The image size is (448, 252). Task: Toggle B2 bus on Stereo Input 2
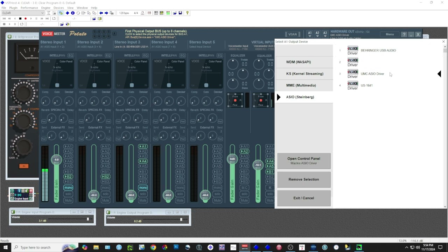105,177
